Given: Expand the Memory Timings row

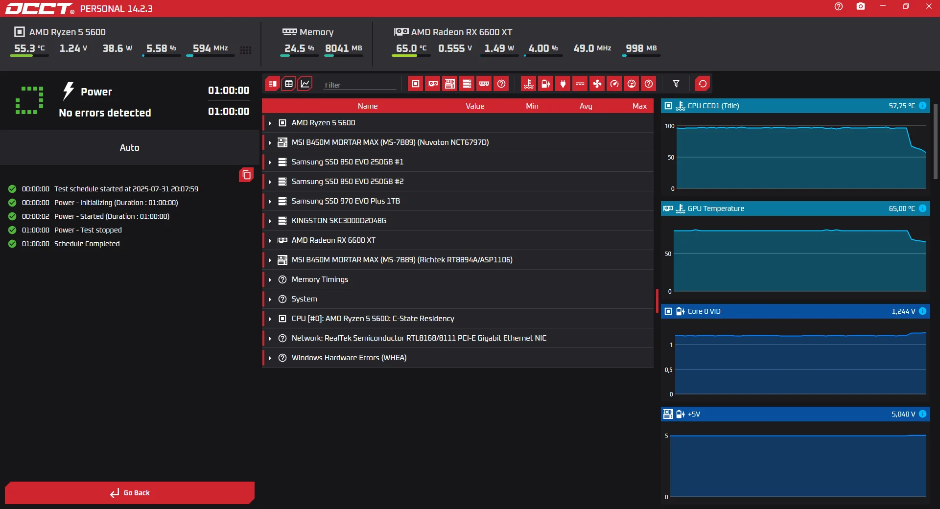Looking at the screenshot, I should point(270,279).
